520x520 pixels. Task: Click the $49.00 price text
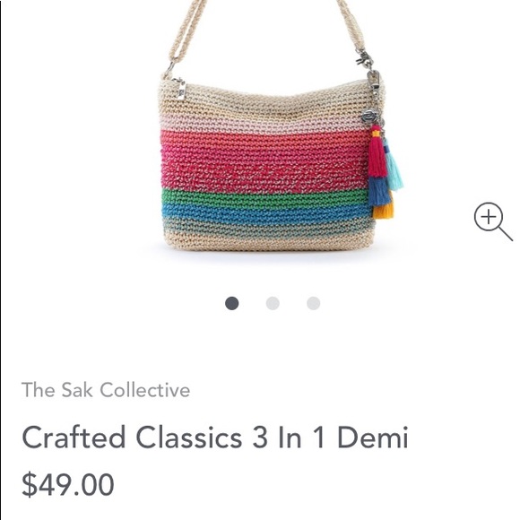[x=68, y=484]
